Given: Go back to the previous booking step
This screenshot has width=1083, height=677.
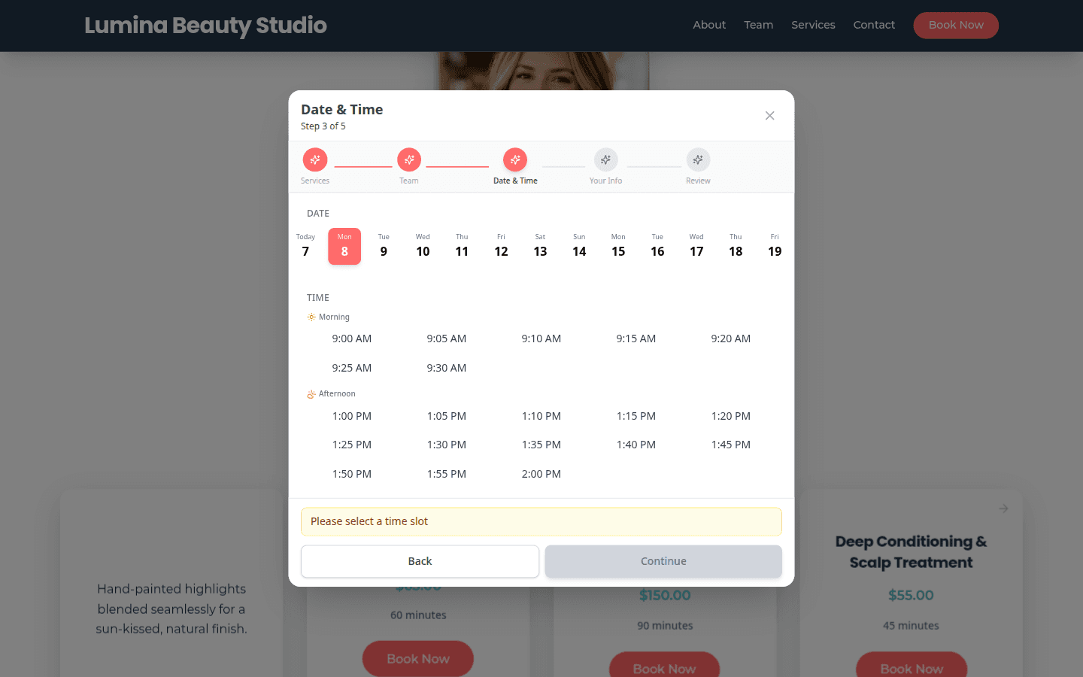Looking at the screenshot, I should point(420,561).
